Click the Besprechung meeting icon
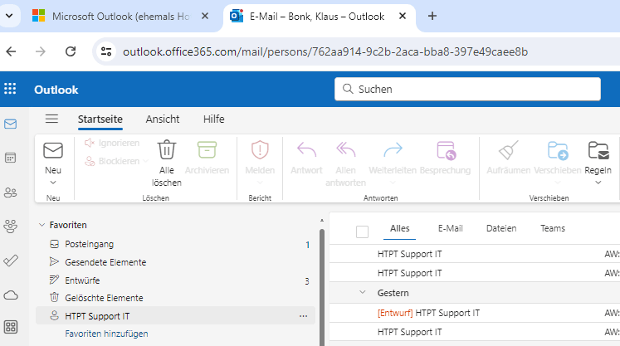Viewport: 620px width, 346px height. (446, 150)
